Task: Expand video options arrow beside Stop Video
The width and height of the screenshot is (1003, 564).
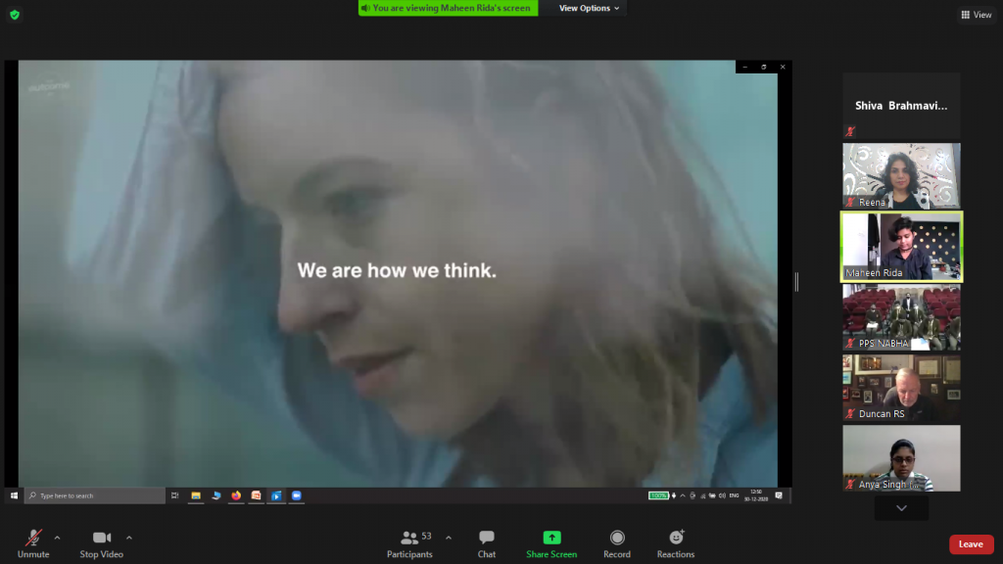Action: pyautogui.click(x=129, y=537)
